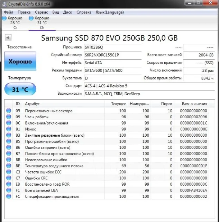Click status orb for Неисправимые ошибки
This screenshot has height=222, width=219.
(x=9, y=160)
